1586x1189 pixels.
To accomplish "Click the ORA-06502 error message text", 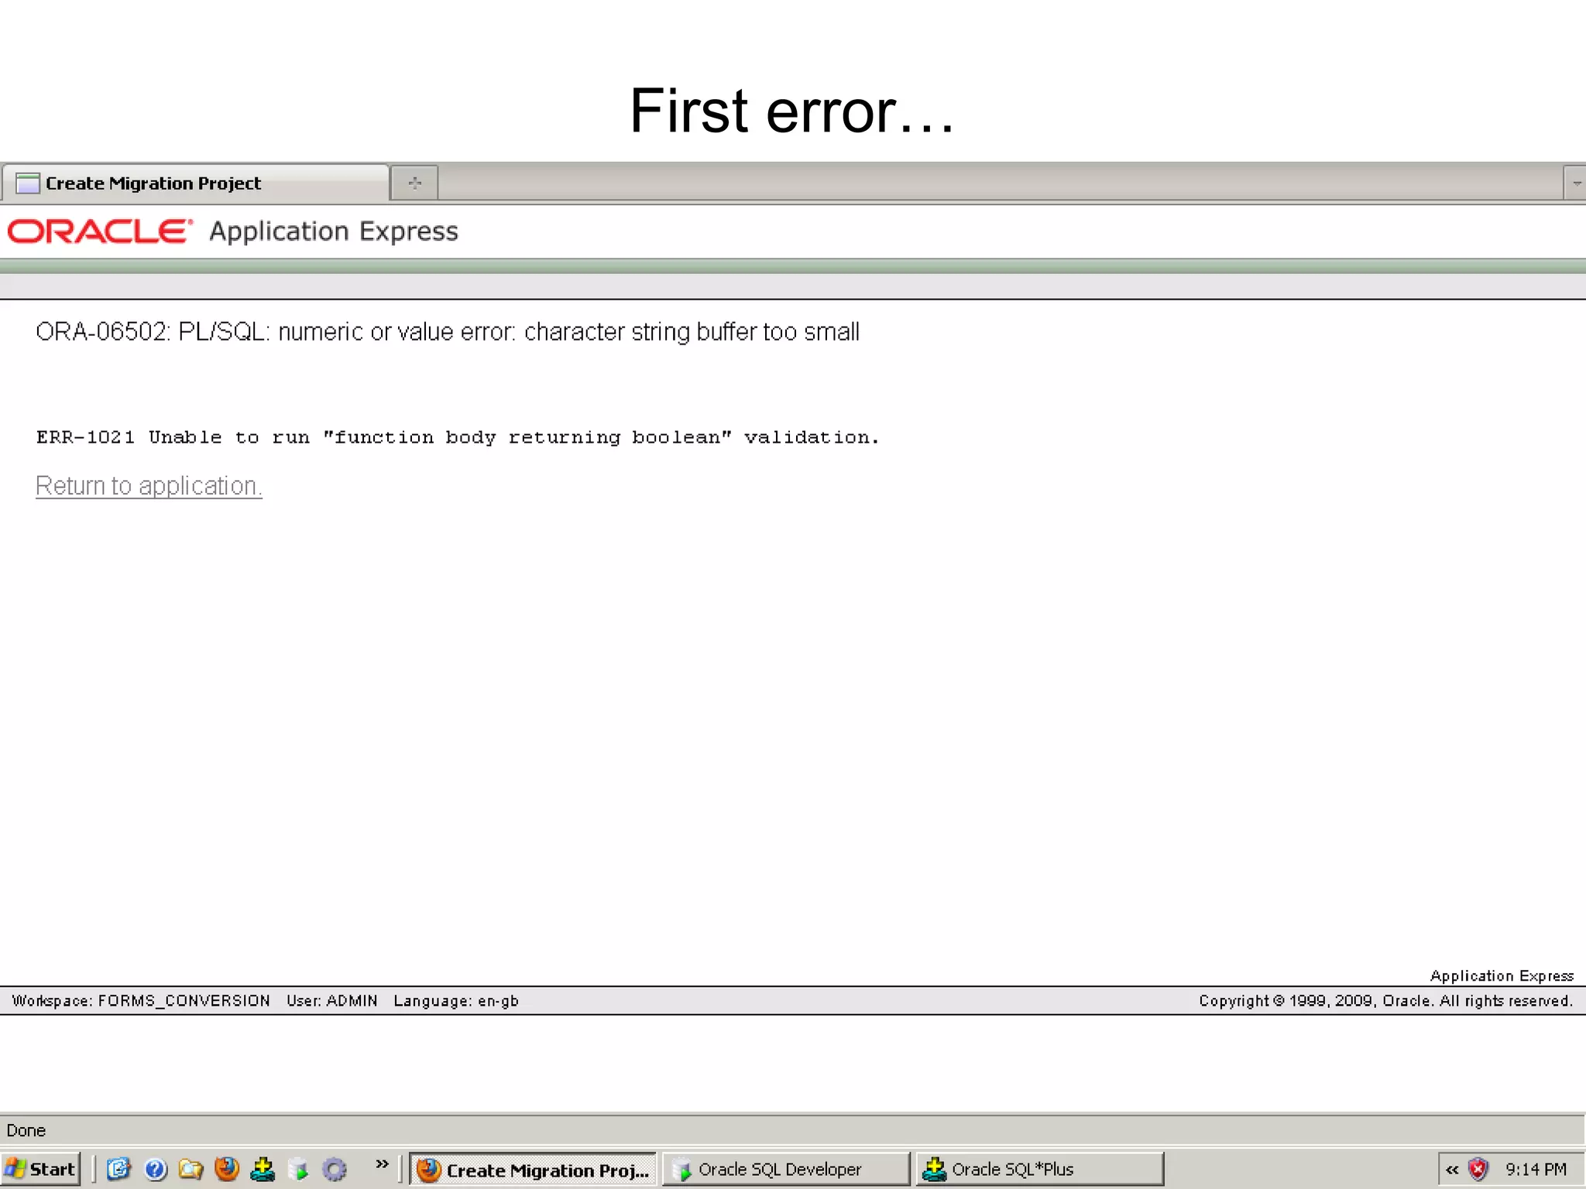I will (x=448, y=331).
